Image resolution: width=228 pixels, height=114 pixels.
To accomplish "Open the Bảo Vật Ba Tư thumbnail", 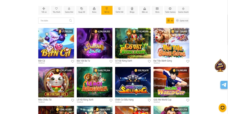I will pos(95,43).
